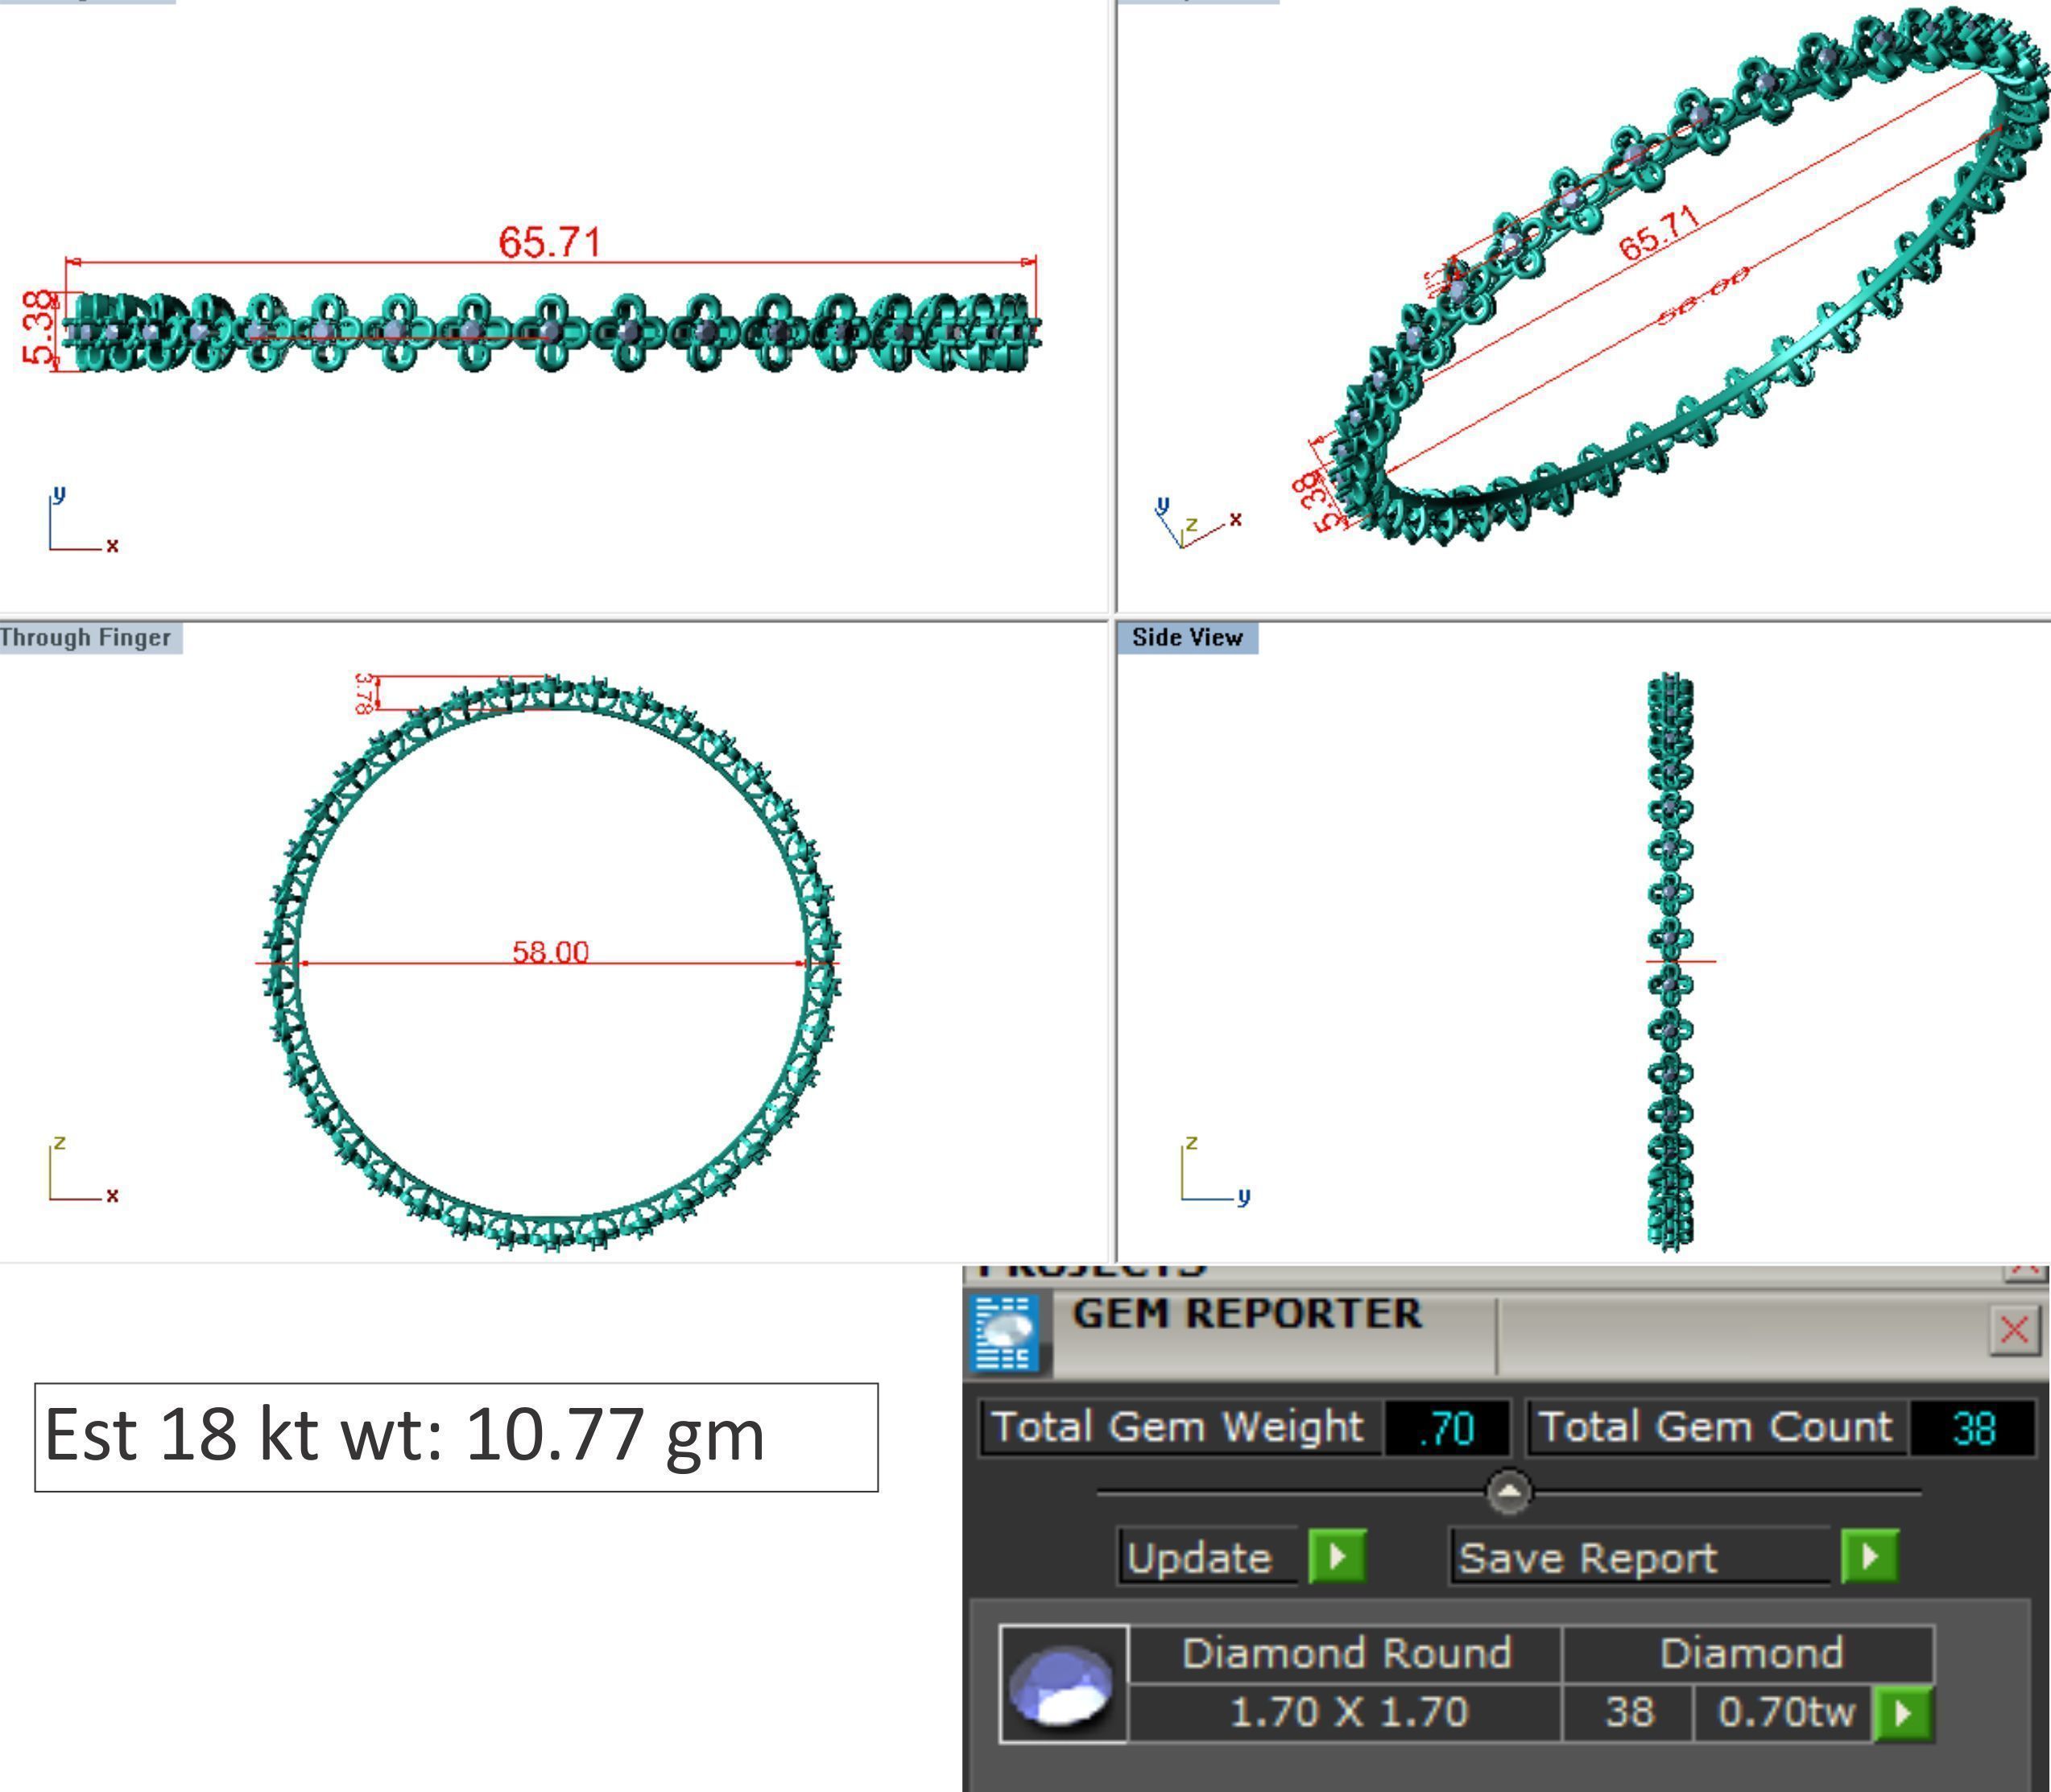2051x1792 pixels.
Task: Click green arrow beside 0.70tw
Action: (1903, 1713)
